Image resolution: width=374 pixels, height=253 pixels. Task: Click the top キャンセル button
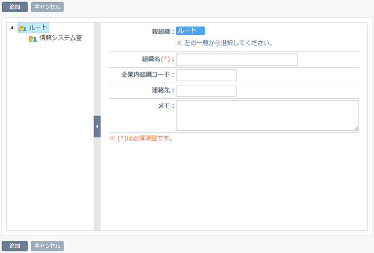(x=47, y=7)
